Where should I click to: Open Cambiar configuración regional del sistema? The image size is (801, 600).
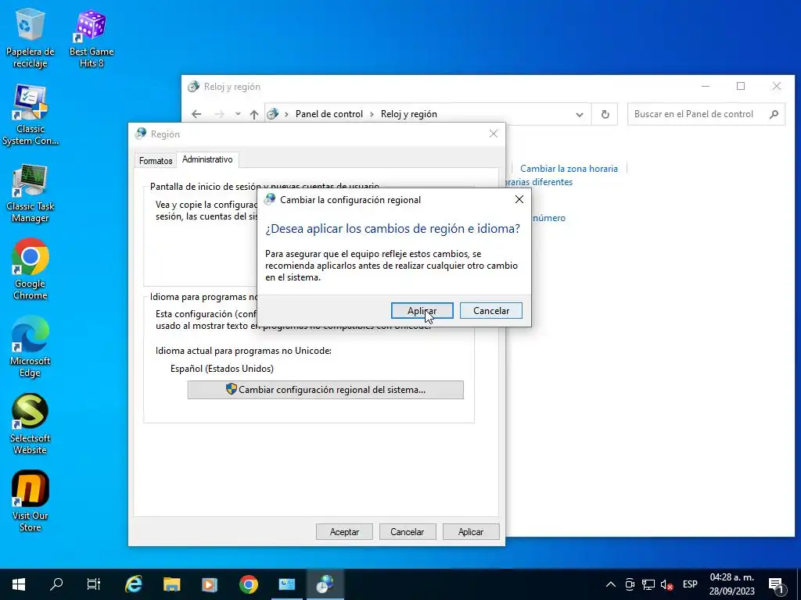[325, 390]
